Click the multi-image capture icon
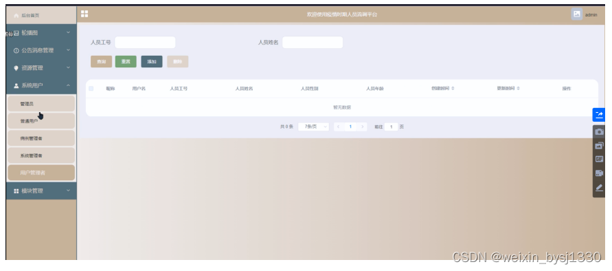The image size is (612, 271). point(599,146)
